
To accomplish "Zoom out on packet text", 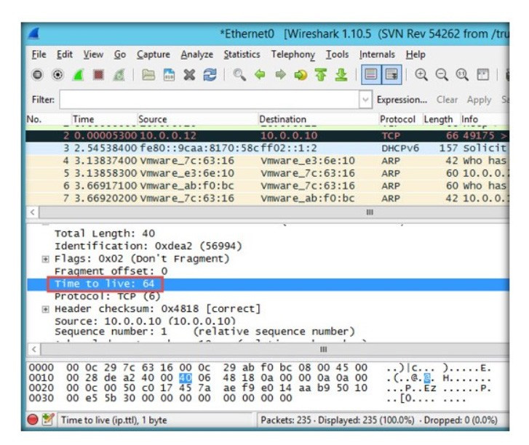I will tap(442, 74).
